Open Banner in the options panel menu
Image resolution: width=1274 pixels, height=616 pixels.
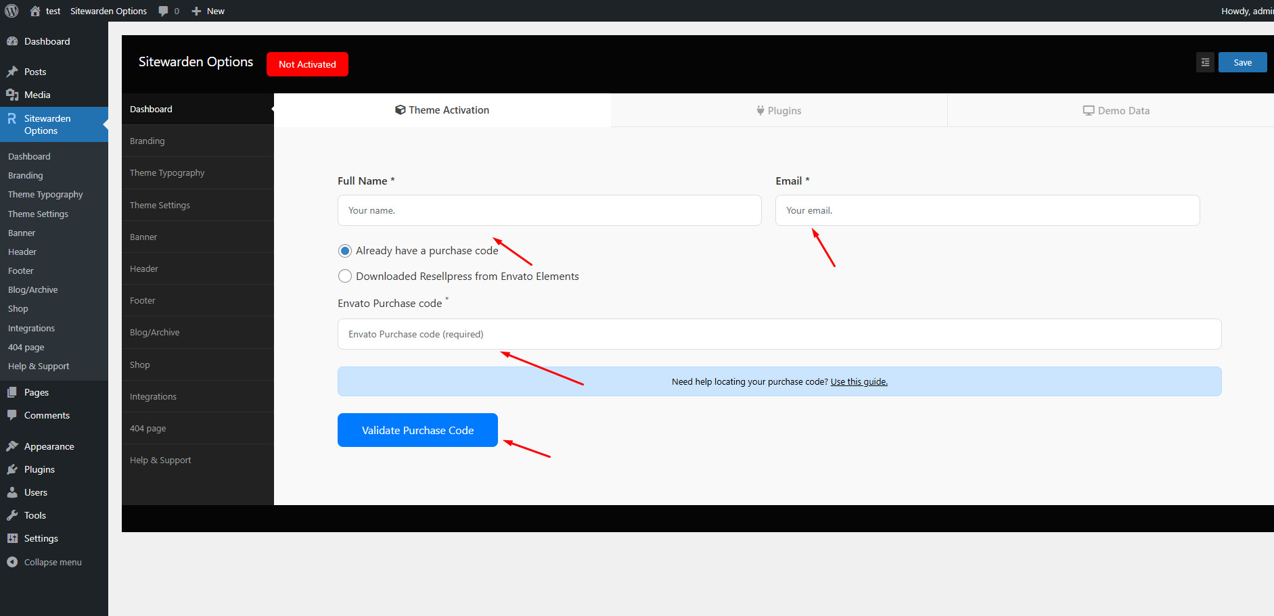(198, 237)
